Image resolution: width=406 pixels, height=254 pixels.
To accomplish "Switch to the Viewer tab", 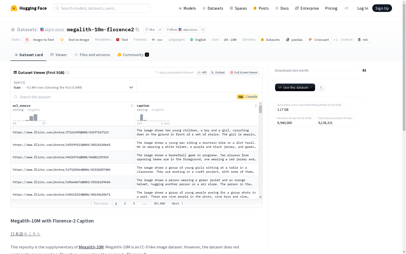I will click(59, 55).
